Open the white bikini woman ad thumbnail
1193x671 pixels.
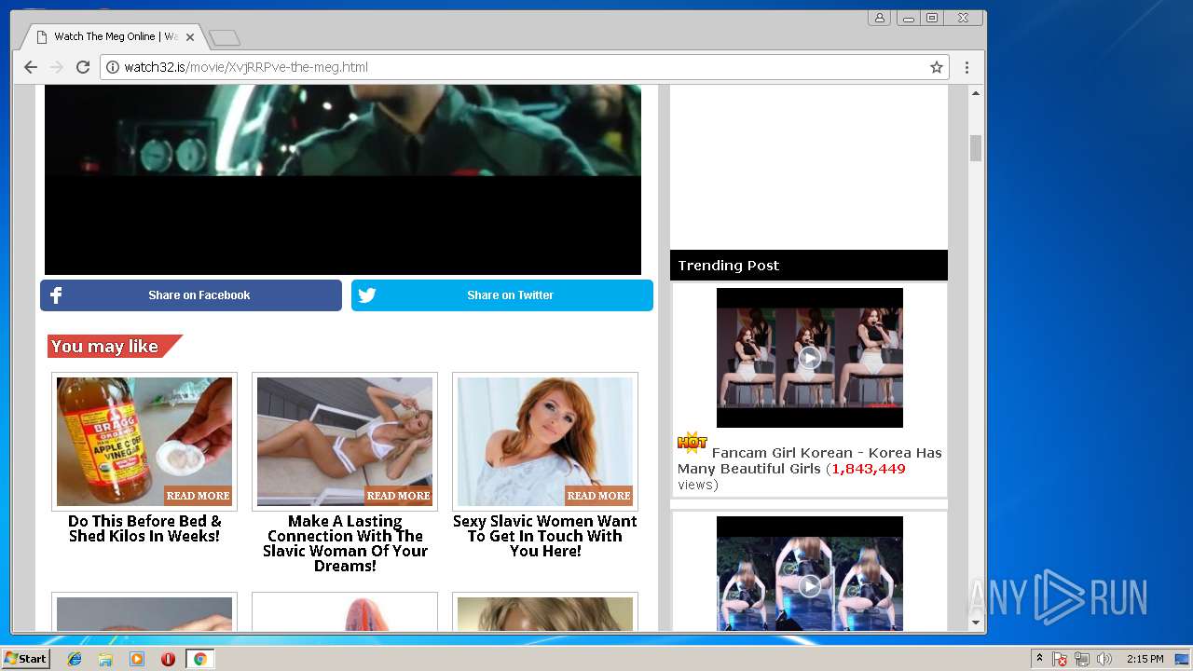(345, 442)
